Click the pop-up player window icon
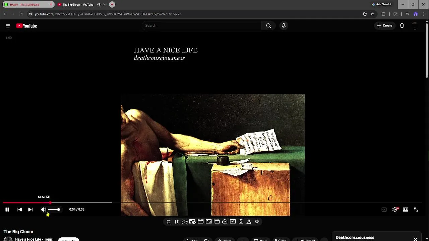The height and width of the screenshot is (241, 429). click(x=217, y=222)
